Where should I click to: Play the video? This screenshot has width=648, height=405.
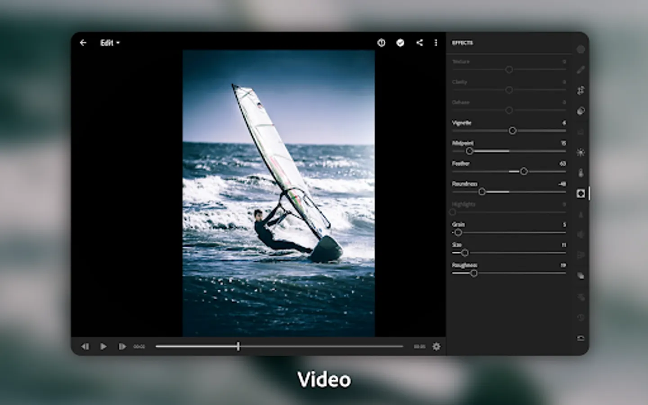point(103,346)
